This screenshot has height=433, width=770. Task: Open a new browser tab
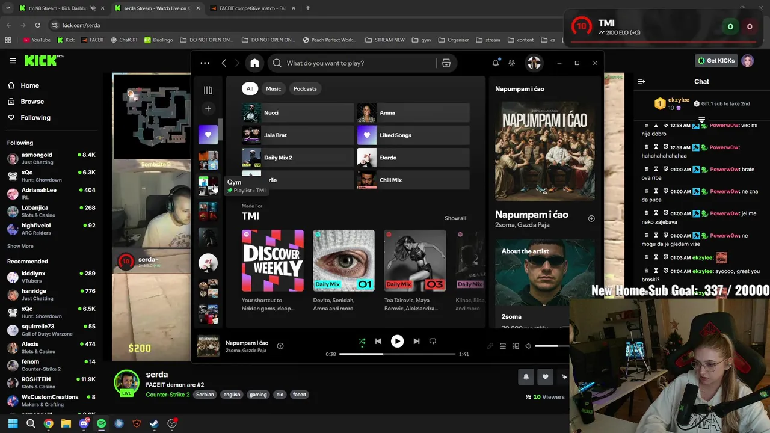pos(308,8)
